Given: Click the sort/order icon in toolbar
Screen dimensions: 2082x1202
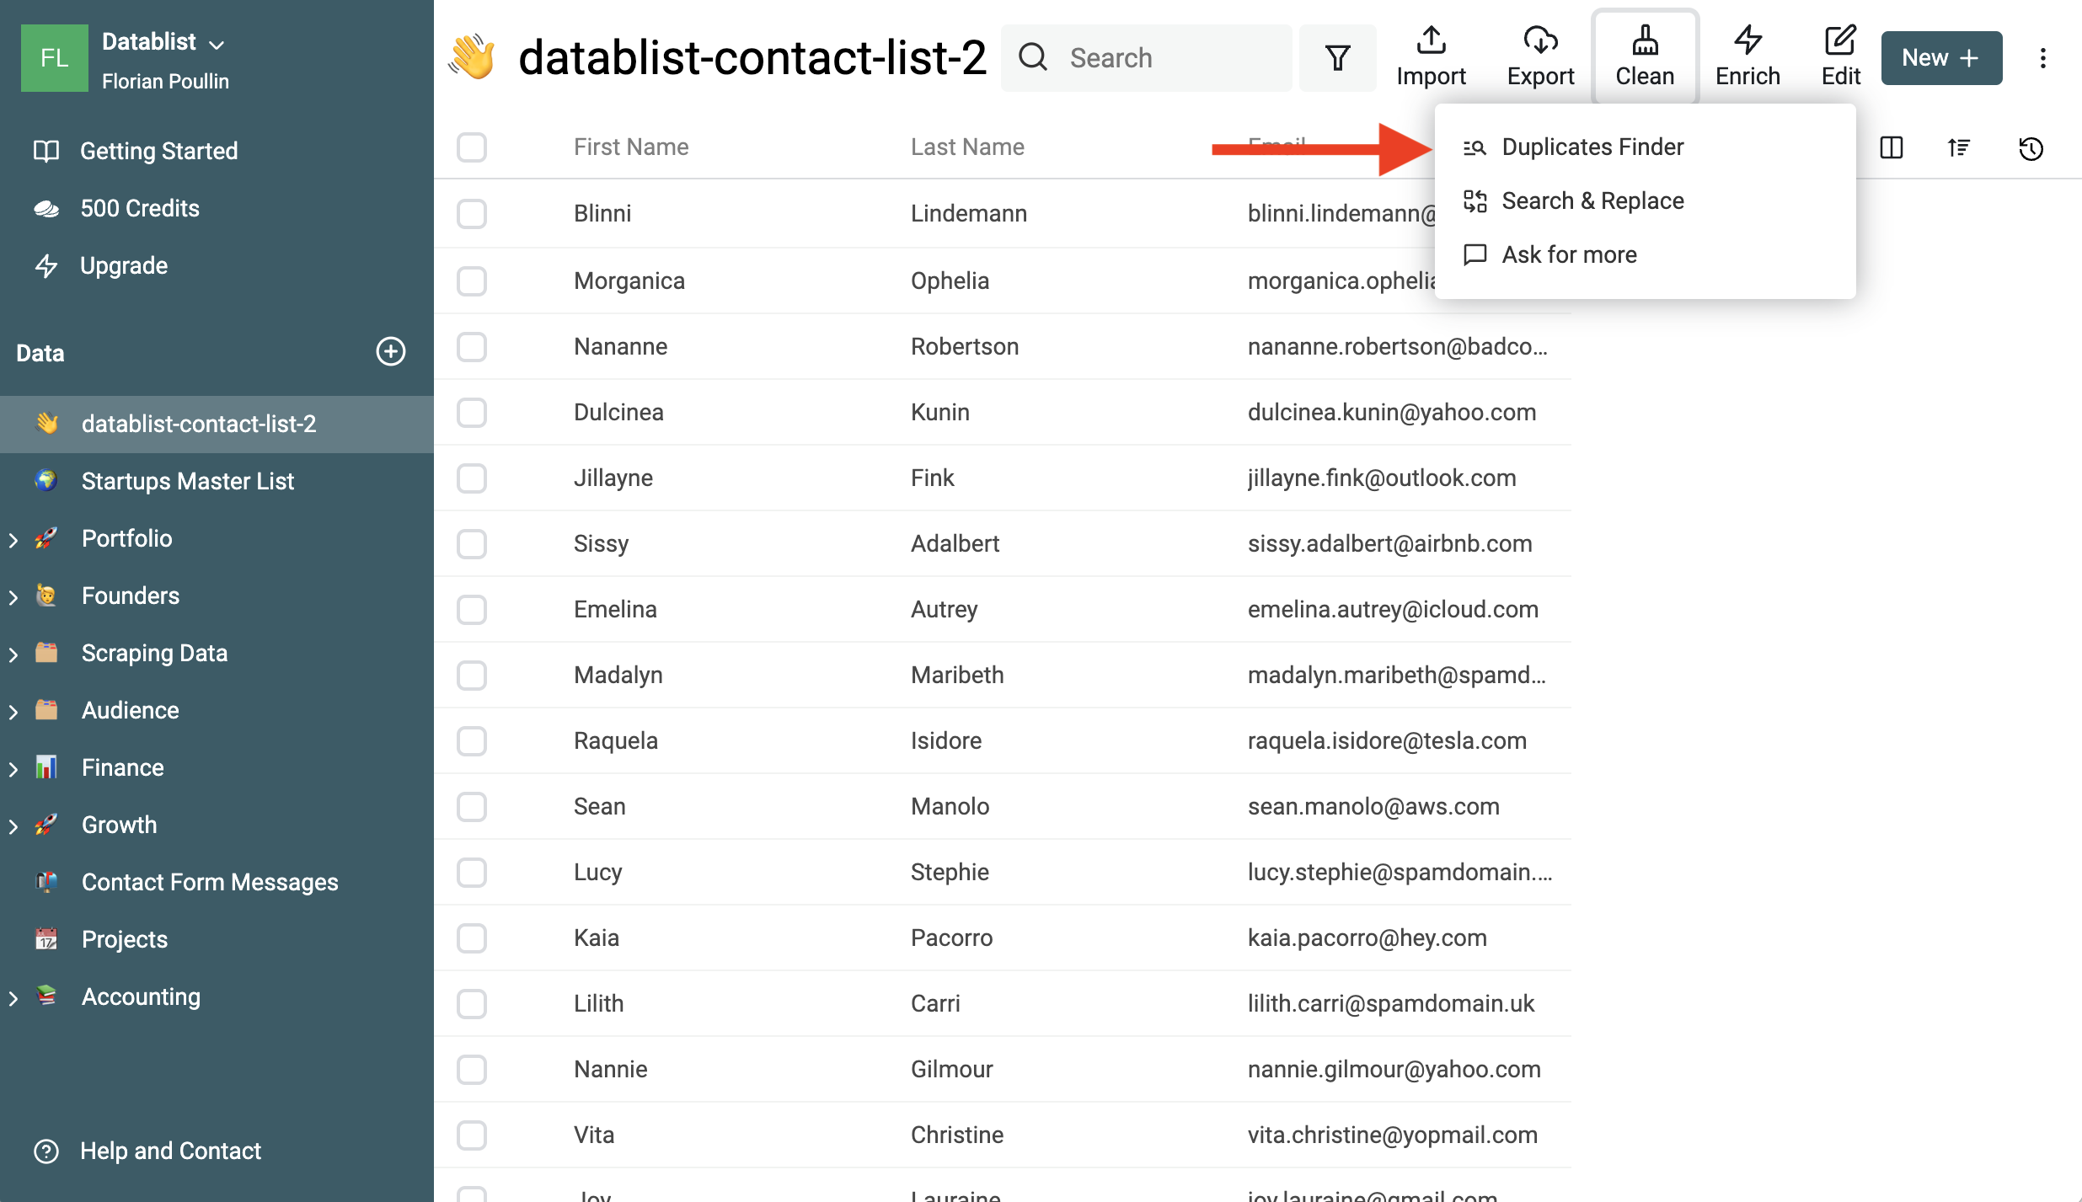Looking at the screenshot, I should click(1957, 146).
